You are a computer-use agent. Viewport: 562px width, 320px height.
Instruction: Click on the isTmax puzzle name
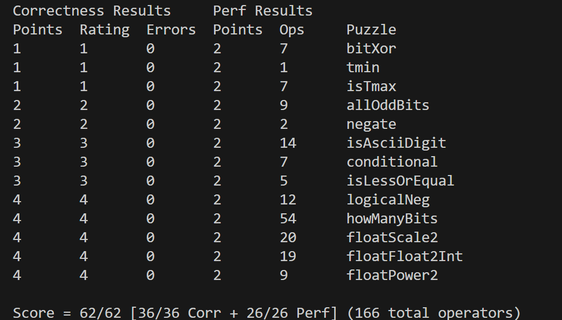point(371,86)
